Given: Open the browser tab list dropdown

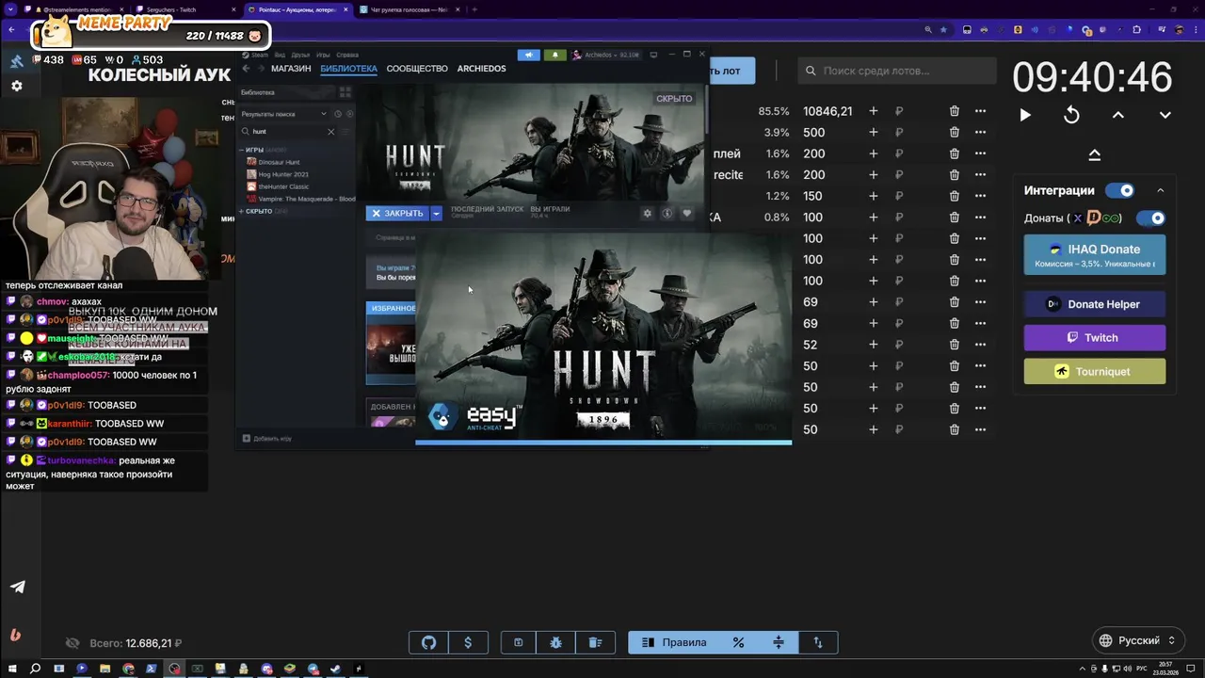Looking at the screenshot, I should 11,9.
